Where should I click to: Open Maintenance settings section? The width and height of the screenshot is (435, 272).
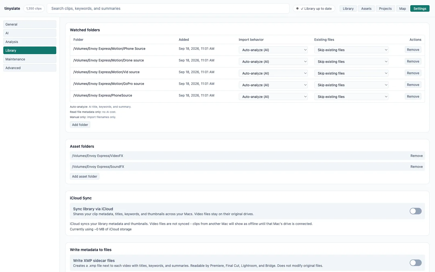pos(30,59)
